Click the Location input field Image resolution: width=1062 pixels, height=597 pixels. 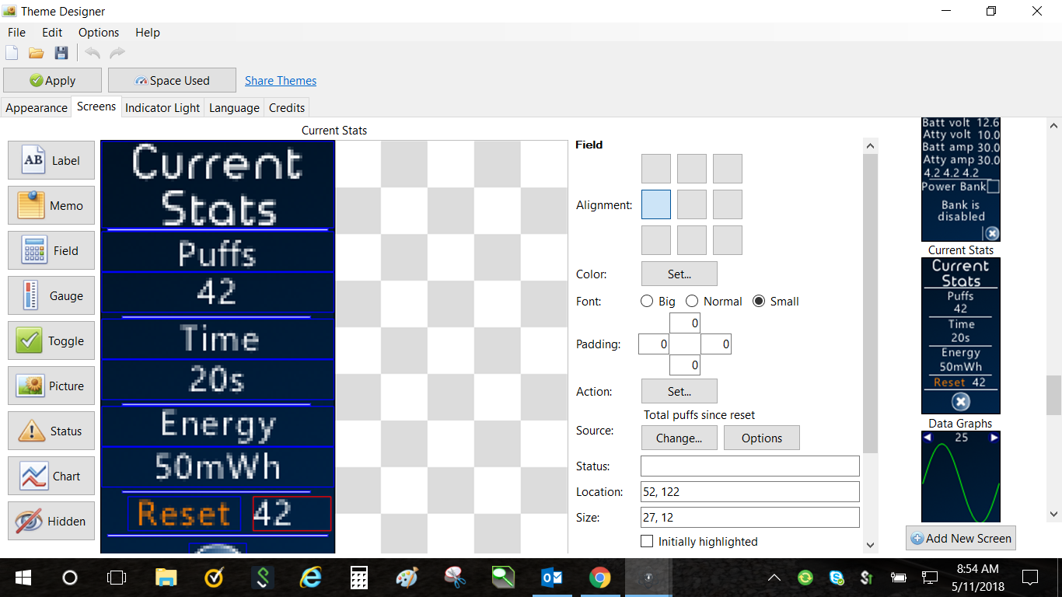pos(749,492)
